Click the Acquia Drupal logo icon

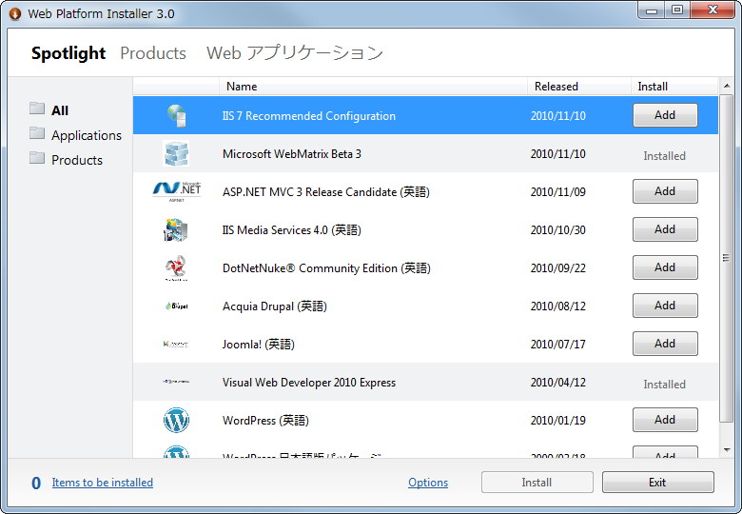point(177,306)
